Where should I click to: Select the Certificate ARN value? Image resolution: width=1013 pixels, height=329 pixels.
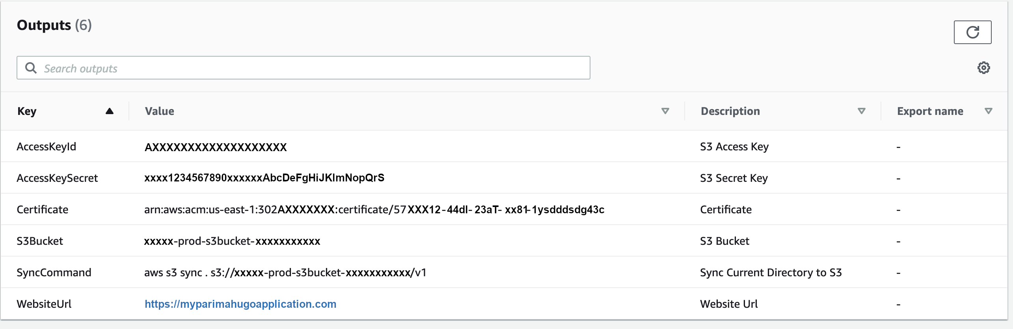click(374, 209)
